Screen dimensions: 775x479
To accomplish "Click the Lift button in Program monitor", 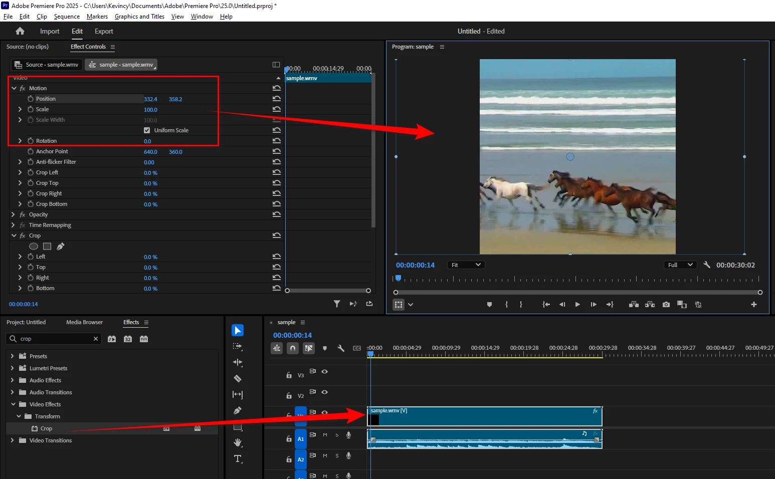I will pos(634,304).
